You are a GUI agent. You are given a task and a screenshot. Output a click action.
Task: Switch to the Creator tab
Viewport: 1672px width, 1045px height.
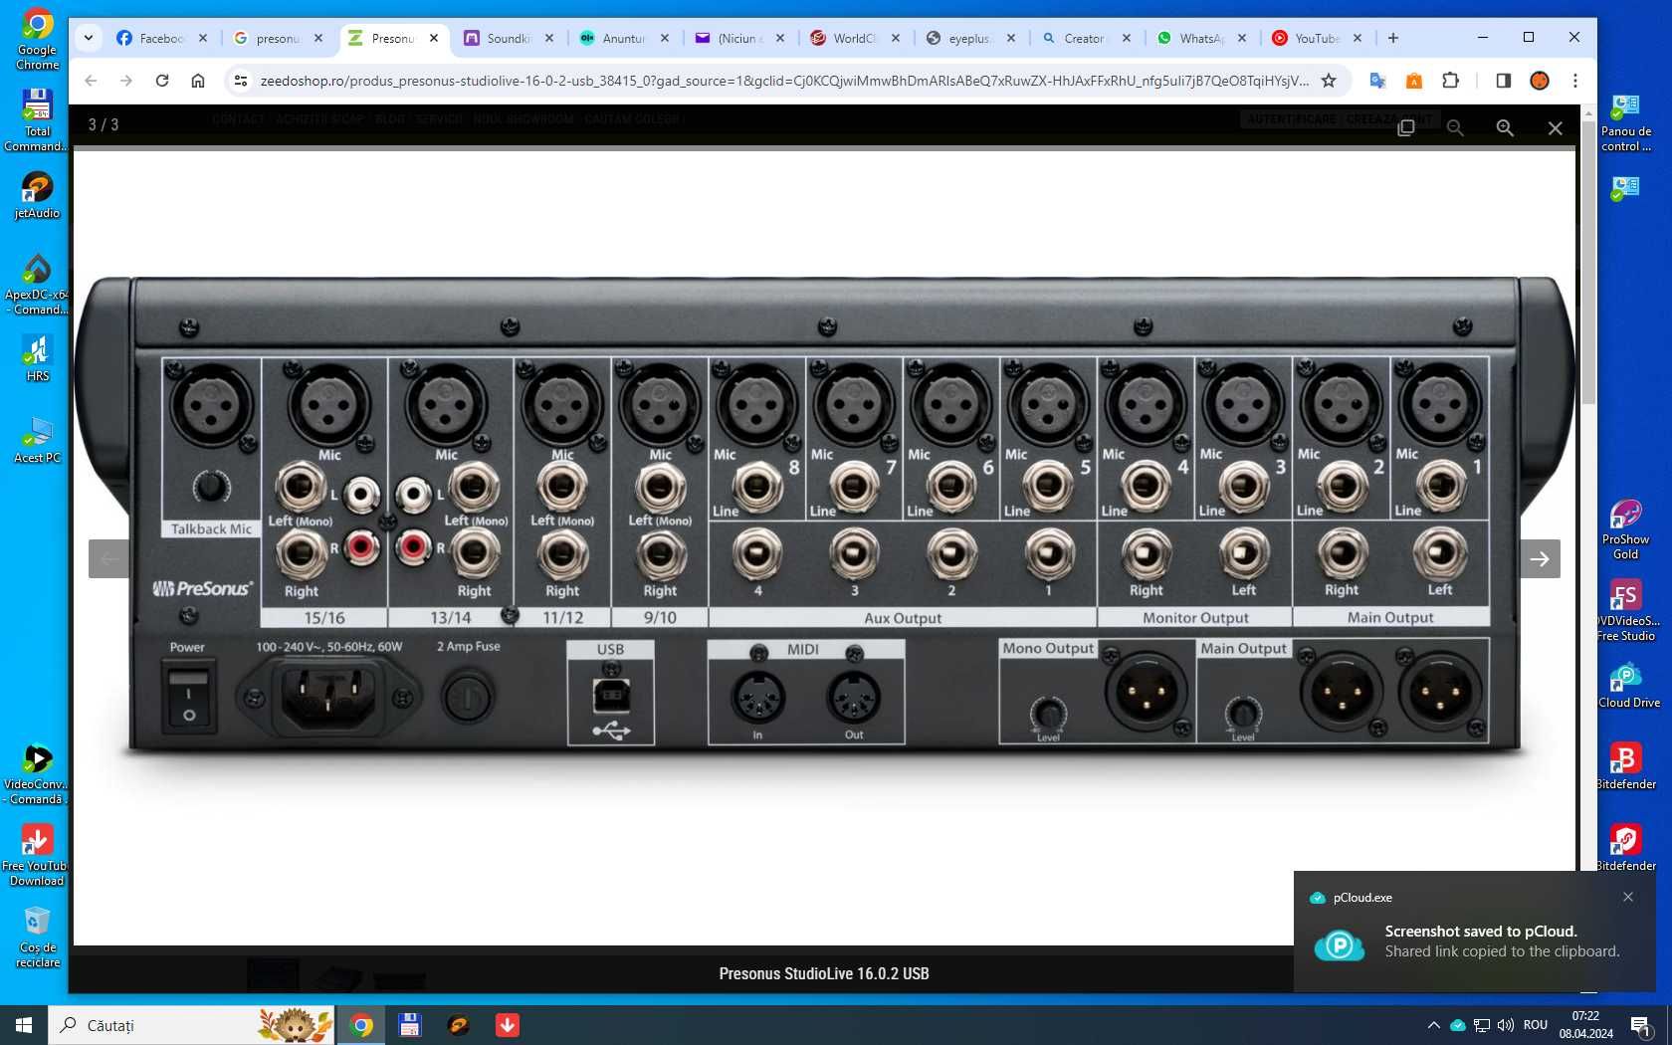(1086, 38)
